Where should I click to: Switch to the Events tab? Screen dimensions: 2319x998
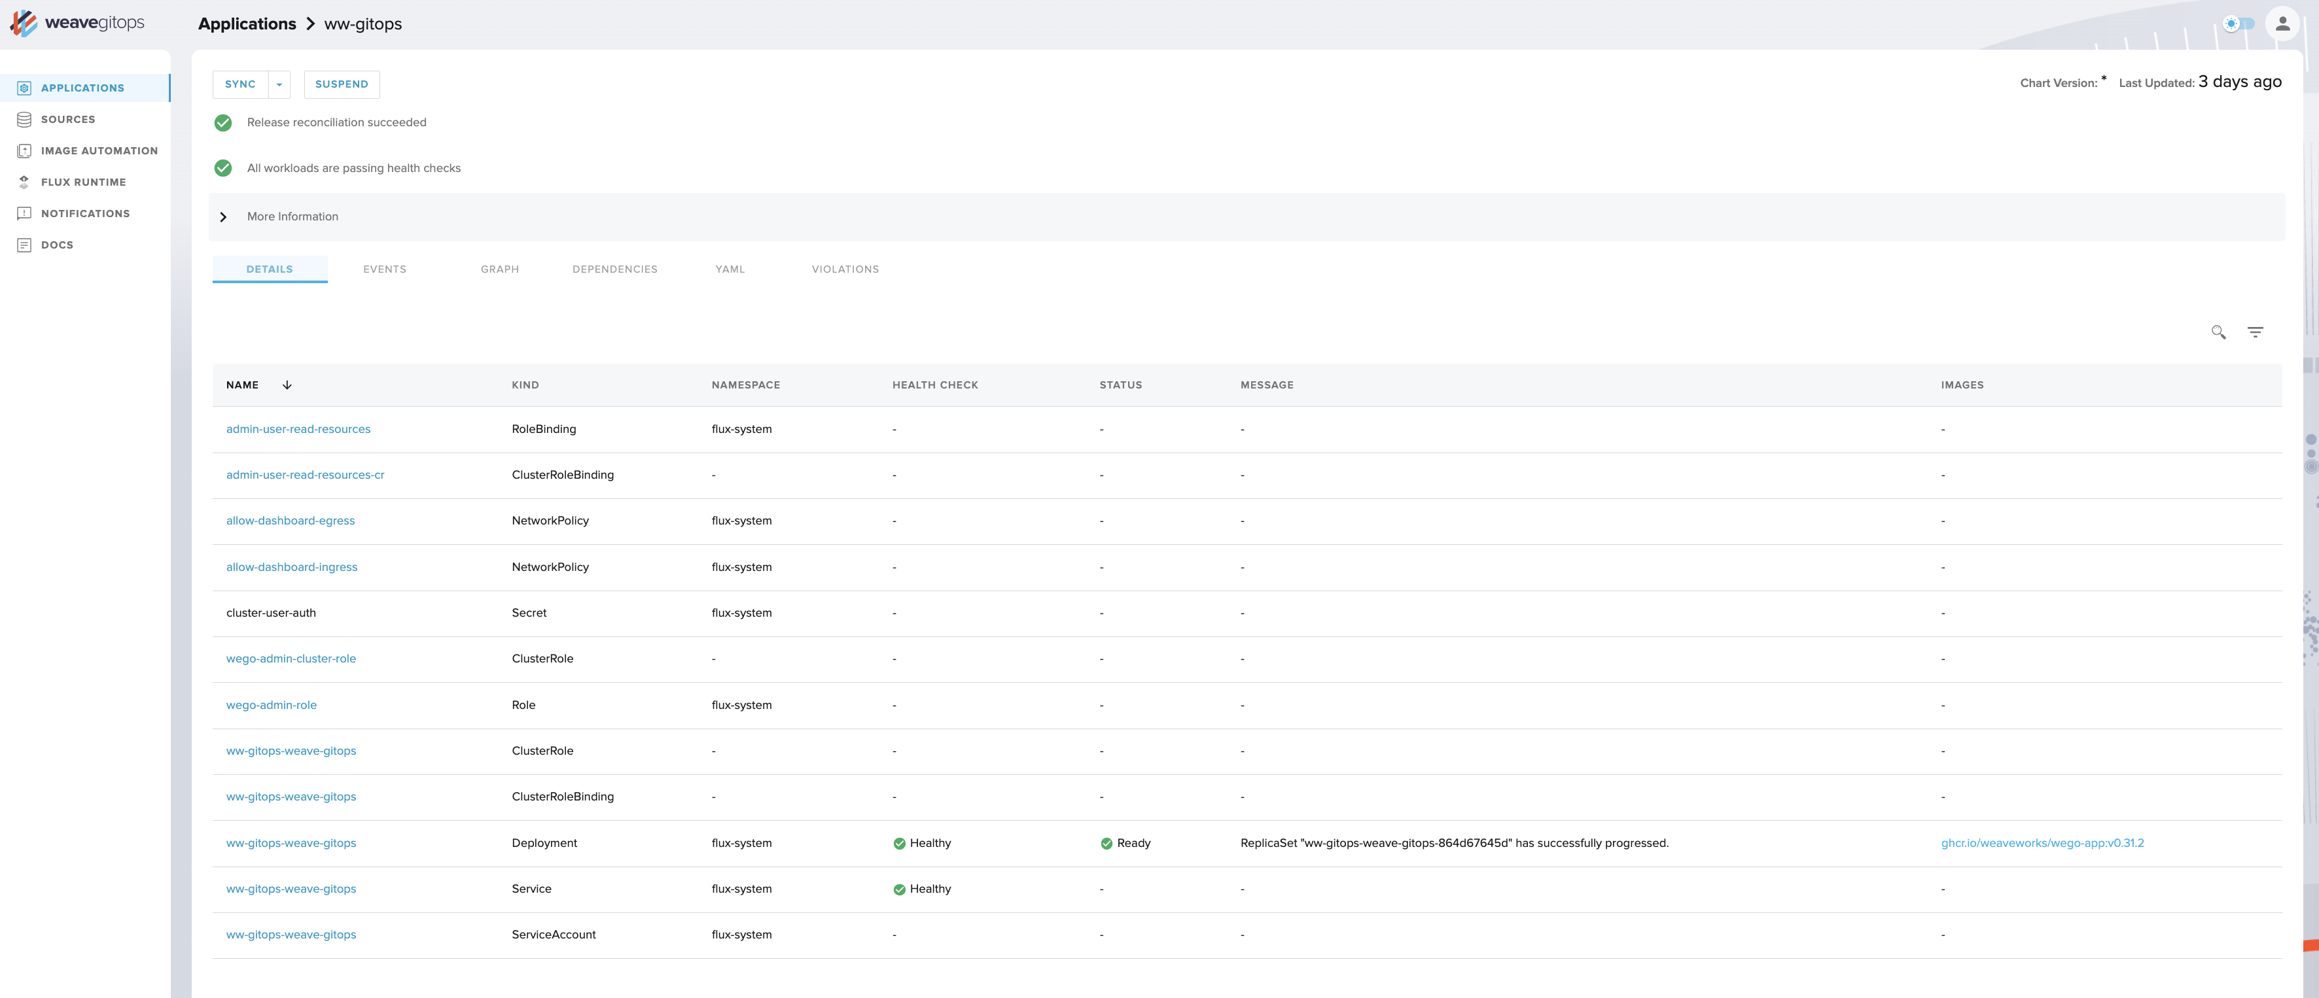coord(384,269)
